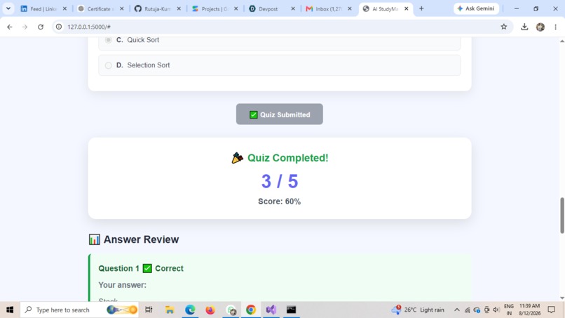Launch Microsoft Edge from the taskbar

(x=190, y=310)
